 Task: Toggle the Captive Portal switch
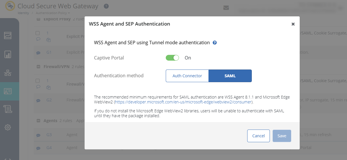coord(172,58)
